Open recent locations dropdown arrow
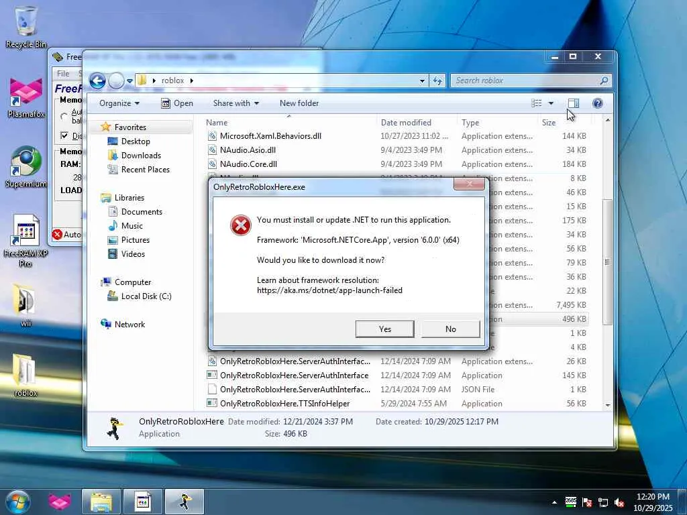The image size is (687, 515). tap(129, 81)
